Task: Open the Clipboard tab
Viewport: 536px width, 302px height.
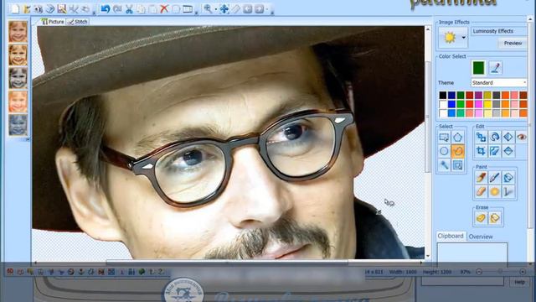Action: [451, 236]
